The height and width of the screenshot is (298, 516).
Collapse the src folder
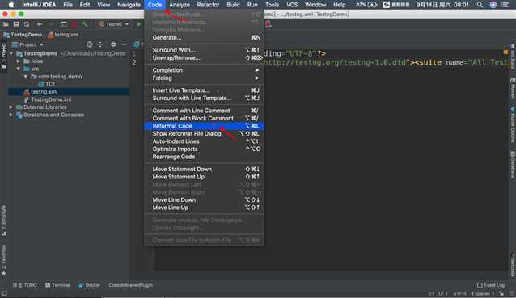pyautogui.click(x=19, y=69)
